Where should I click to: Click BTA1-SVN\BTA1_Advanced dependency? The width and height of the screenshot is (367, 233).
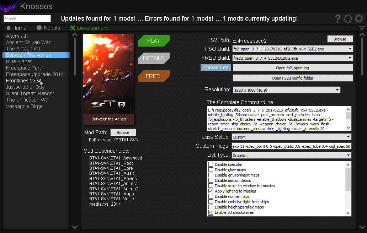[x=116, y=158]
